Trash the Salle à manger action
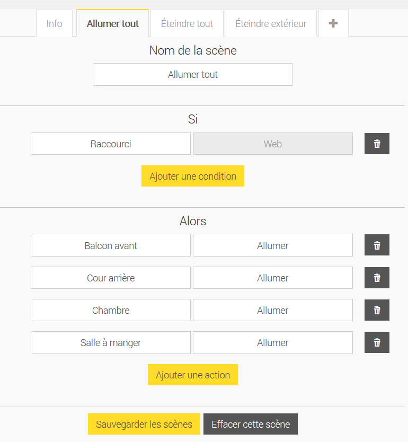This screenshot has height=442, width=408. pyautogui.click(x=377, y=342)
